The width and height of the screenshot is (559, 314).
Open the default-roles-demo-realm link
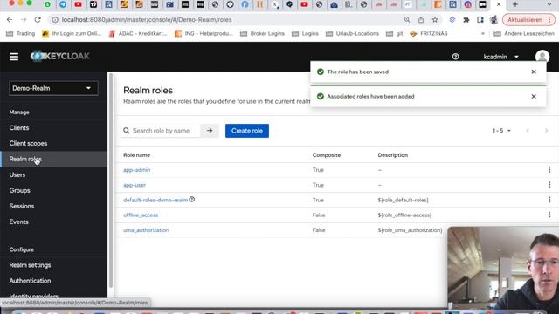point(155,200)
